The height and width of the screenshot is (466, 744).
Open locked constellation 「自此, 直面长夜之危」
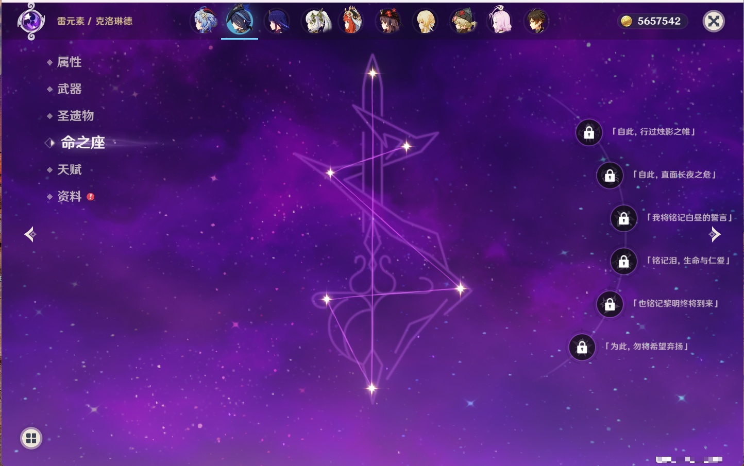[x=610, y=176]
